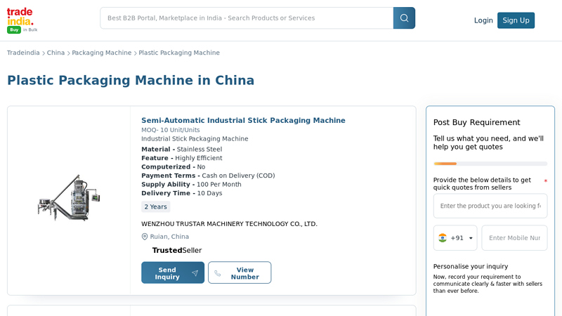Image resolution: width=562 pixels, height=316 pixels.
Task: Click the magnifier search button
Action: coord(404,18)
